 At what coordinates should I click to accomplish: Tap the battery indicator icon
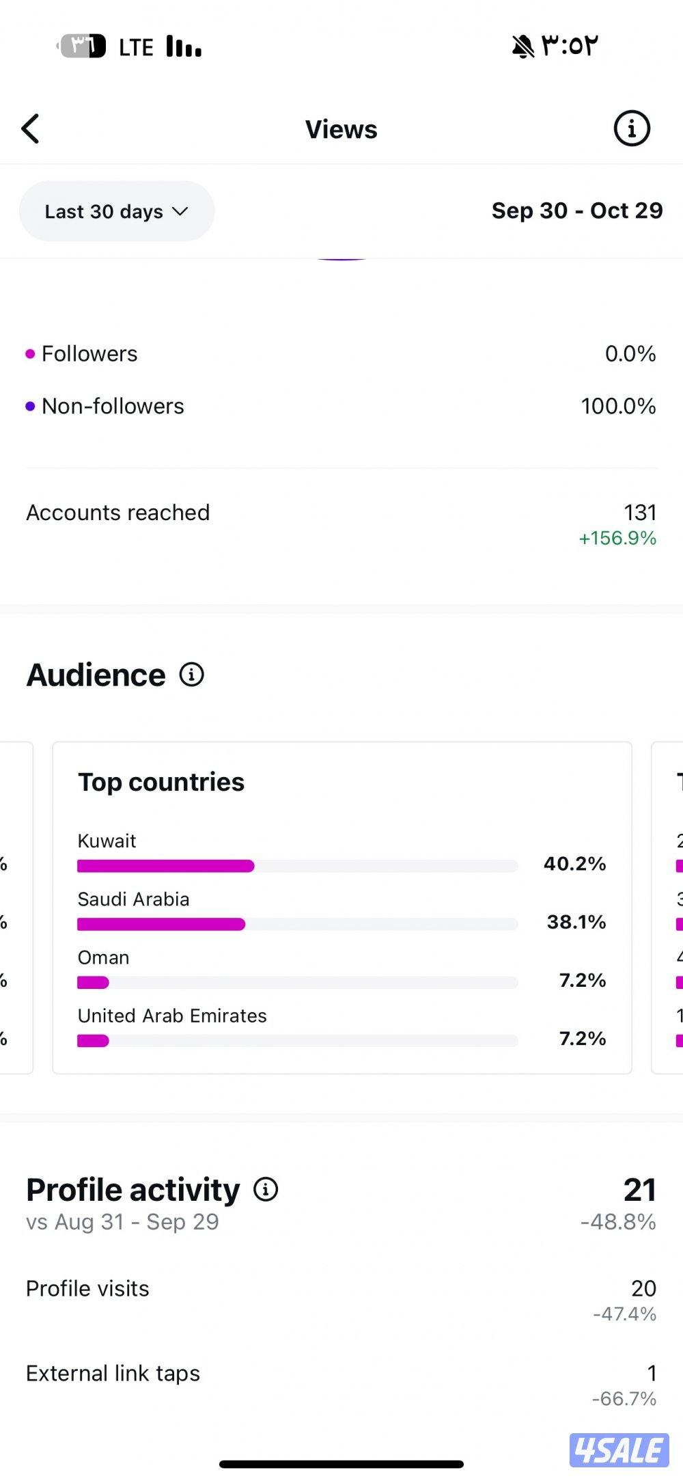click(x=82, y=46)
